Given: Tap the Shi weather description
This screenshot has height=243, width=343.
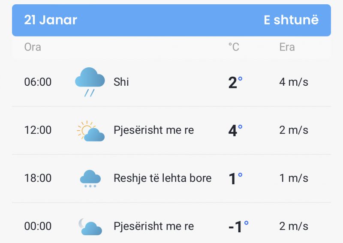Looking at the screenshot, I should [x=121, y=82].
